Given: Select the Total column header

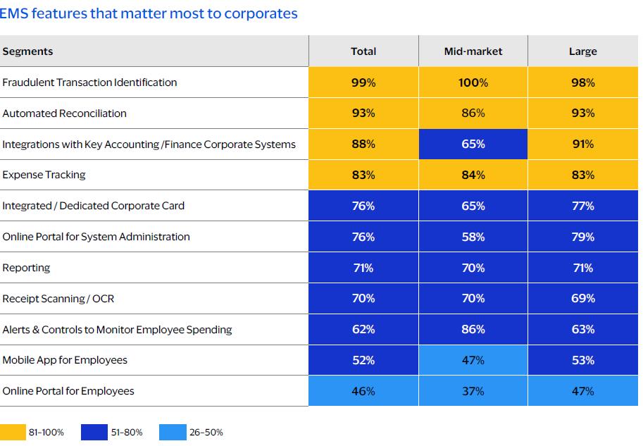Looking at the screenshot, I should coord(363,51).
